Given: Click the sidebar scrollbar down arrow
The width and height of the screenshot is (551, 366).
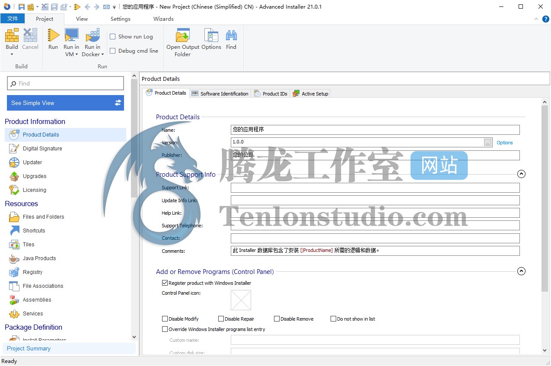Looking at the screenshot, I should point(134,337).
